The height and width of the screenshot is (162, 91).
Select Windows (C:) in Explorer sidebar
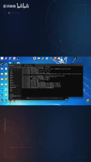click(x=15, y=96)
